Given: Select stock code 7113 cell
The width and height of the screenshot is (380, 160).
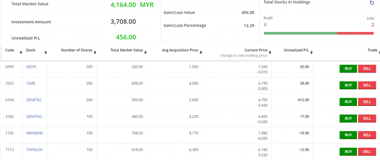Looking at the screenshot, I should [x=9, y=150].
